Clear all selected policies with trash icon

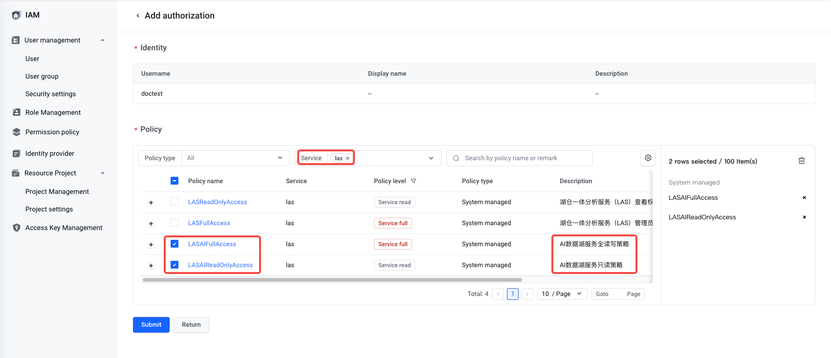point(802,161)
